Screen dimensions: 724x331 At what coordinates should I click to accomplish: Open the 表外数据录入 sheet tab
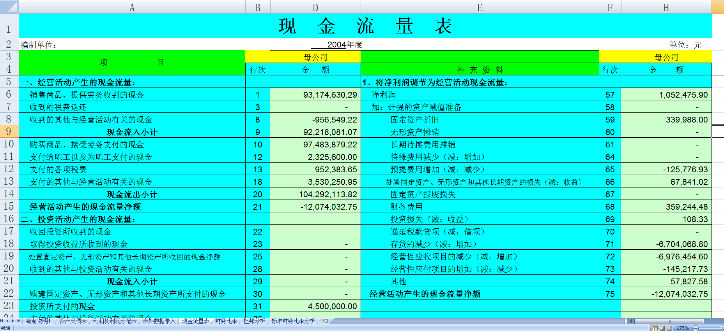[159, 321]
